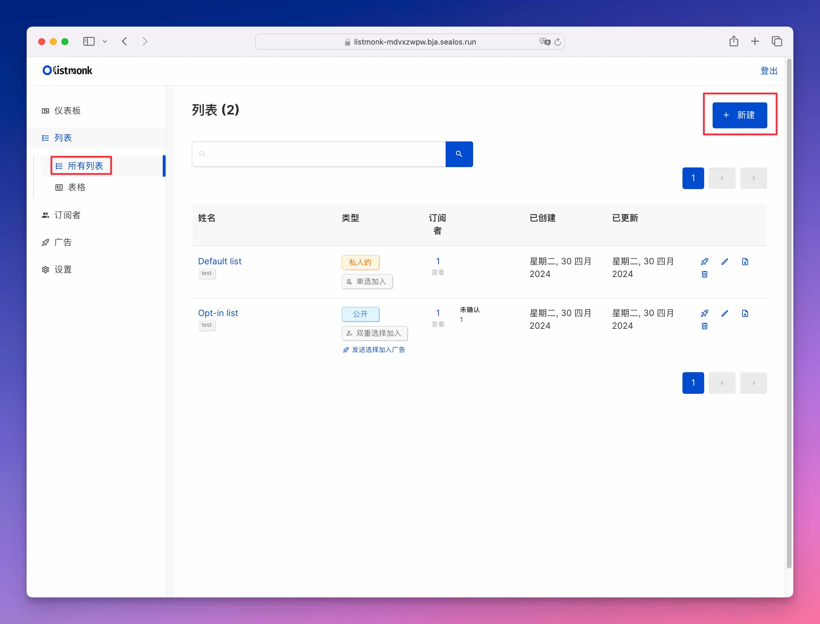Export Opt-in list via the document icon
This screenshot has height=624, width=820.
(x=745, y=313)
